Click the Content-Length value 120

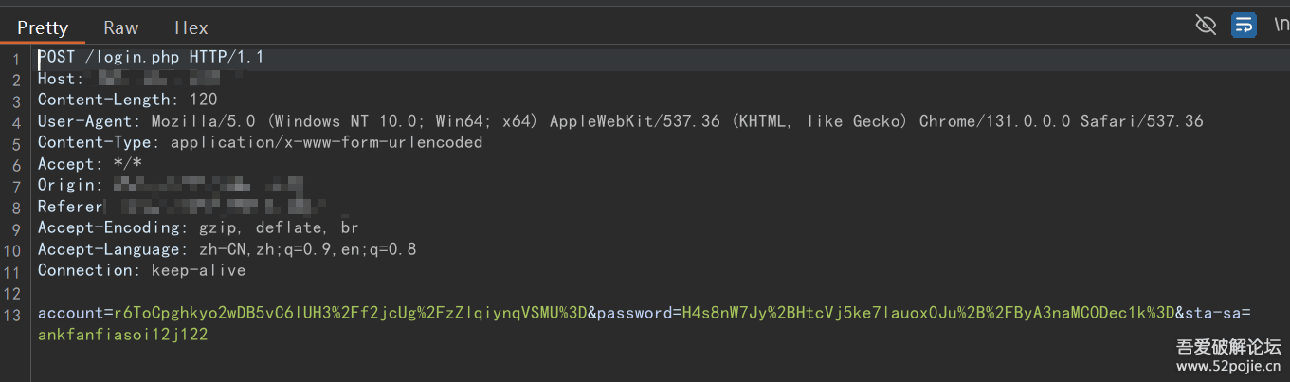(203, 100)
